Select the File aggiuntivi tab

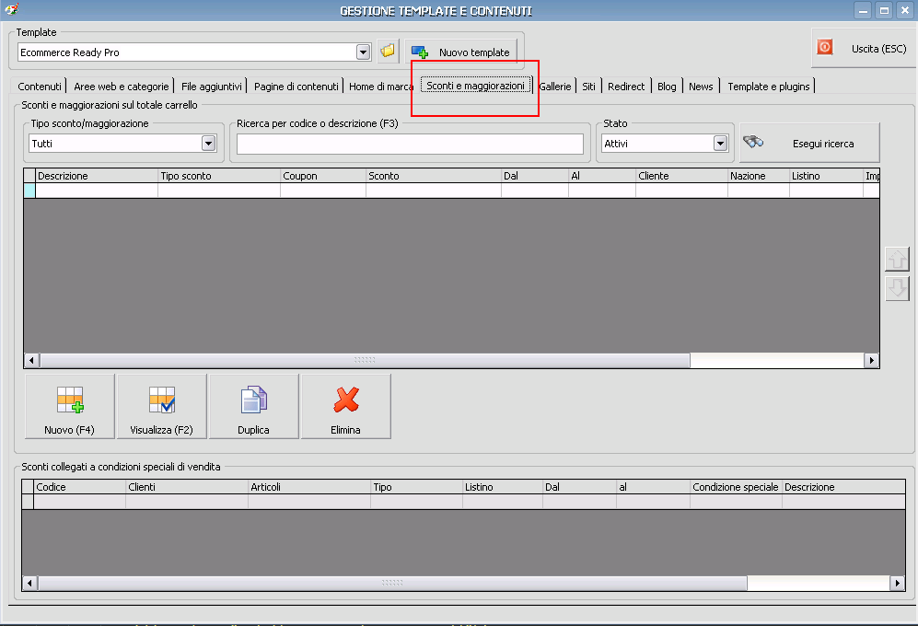[212, 87]
